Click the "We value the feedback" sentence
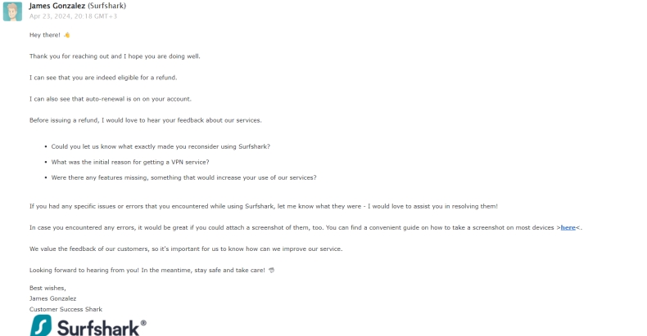 [x=186, y=249]
